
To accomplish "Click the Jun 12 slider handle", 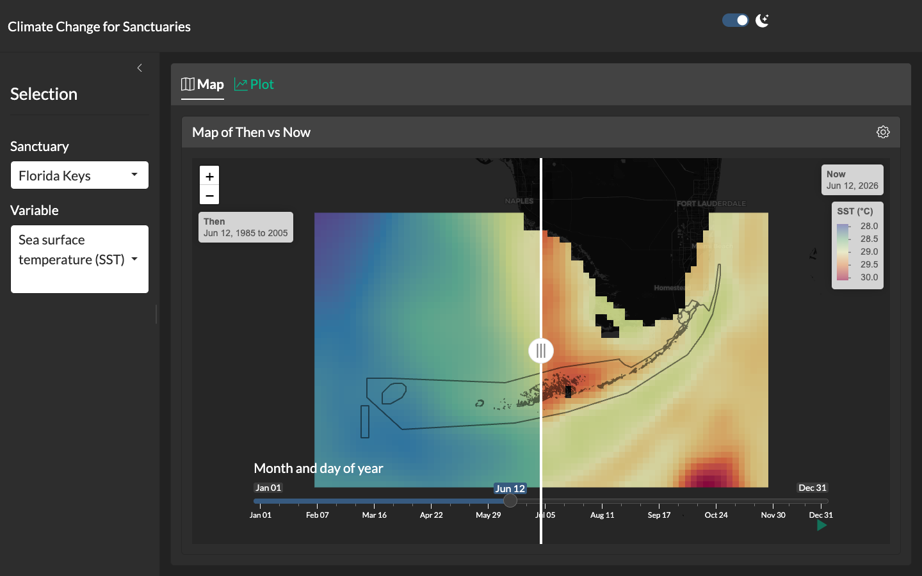I will (x=510, y=500).
